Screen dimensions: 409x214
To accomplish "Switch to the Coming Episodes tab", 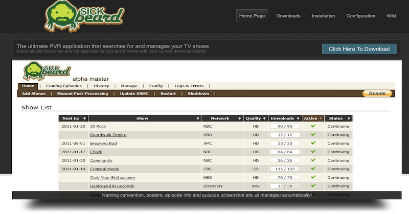I will (x=64, y=86).
